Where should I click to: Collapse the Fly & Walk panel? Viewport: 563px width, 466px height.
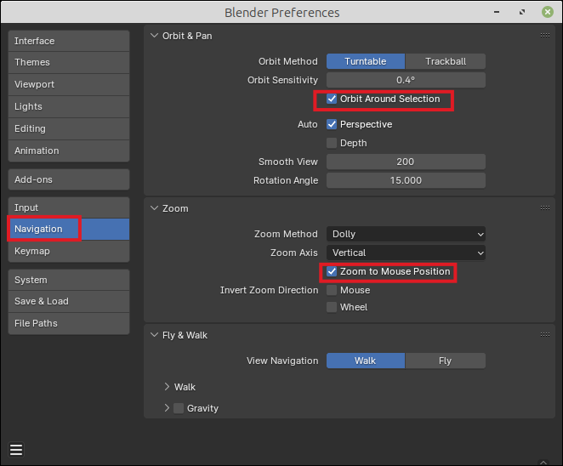[x=155, y=335]
